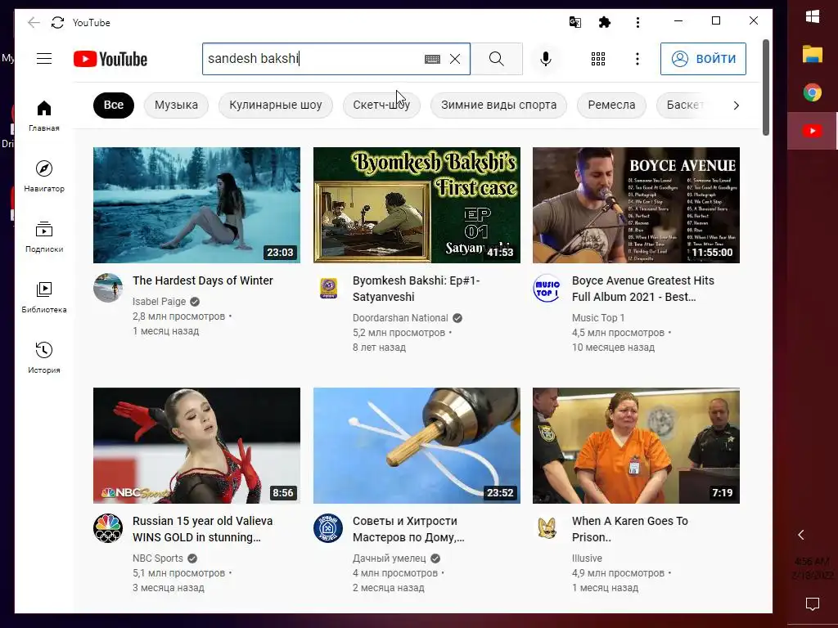Click the Дачный умелец channel name
This screenshot has width=838, height=628.
pos(389,558)
